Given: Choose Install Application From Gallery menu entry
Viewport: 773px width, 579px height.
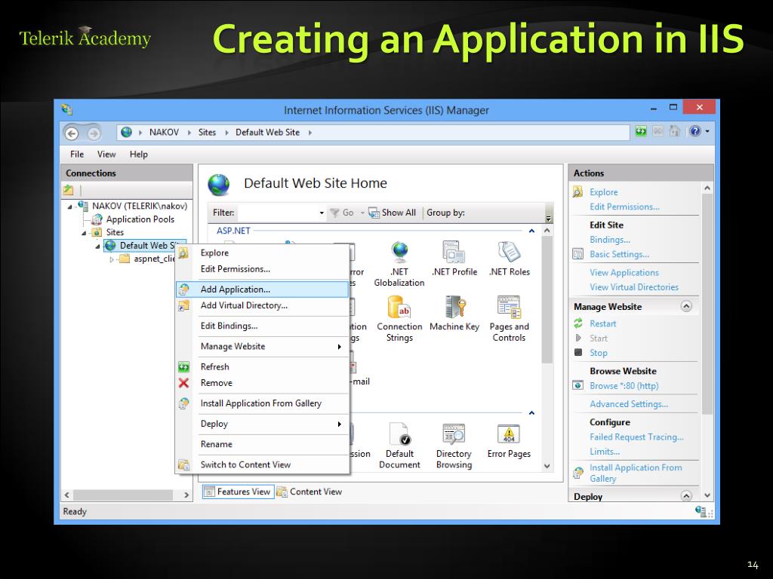Looking at the screenshot, I should tap(262, 403).
